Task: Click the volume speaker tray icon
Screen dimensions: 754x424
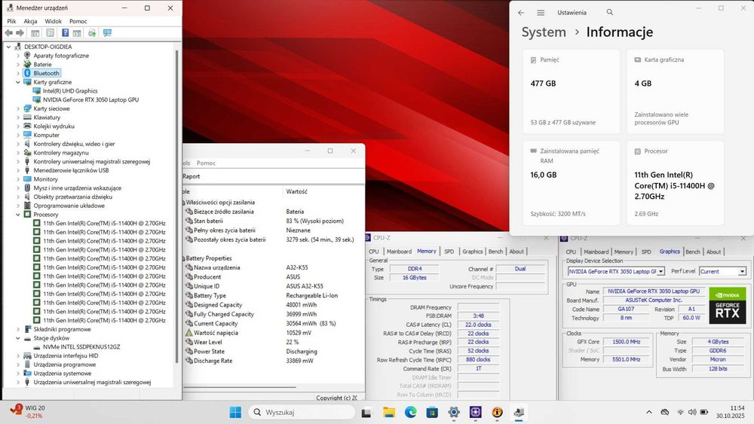Action: (692, 412)
